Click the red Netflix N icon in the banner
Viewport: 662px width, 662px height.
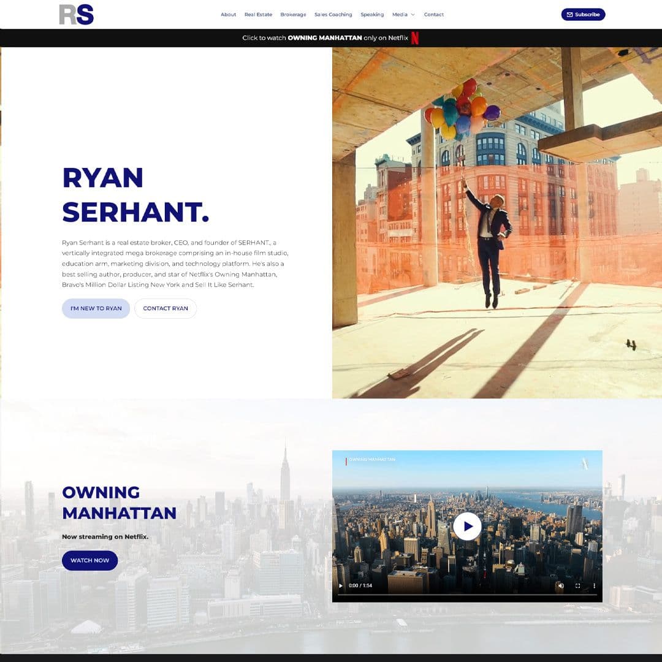point(416,37)
